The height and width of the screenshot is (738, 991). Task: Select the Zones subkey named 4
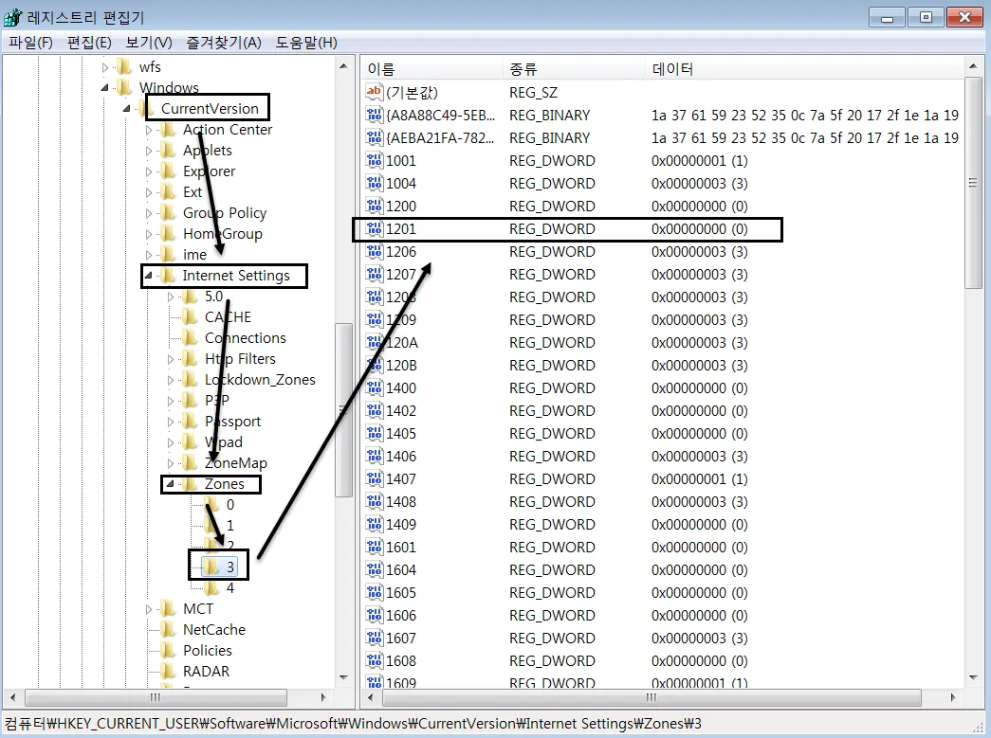230,587
